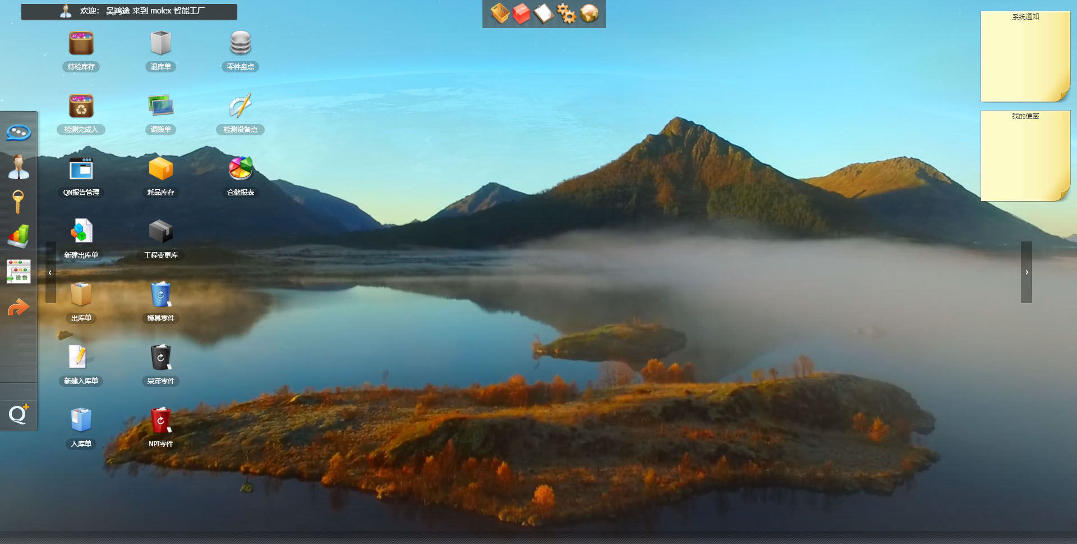This screenshot has height=544, width=1077.
Task: Launch the 零件盘点 database icon
Action: [240, 44]
